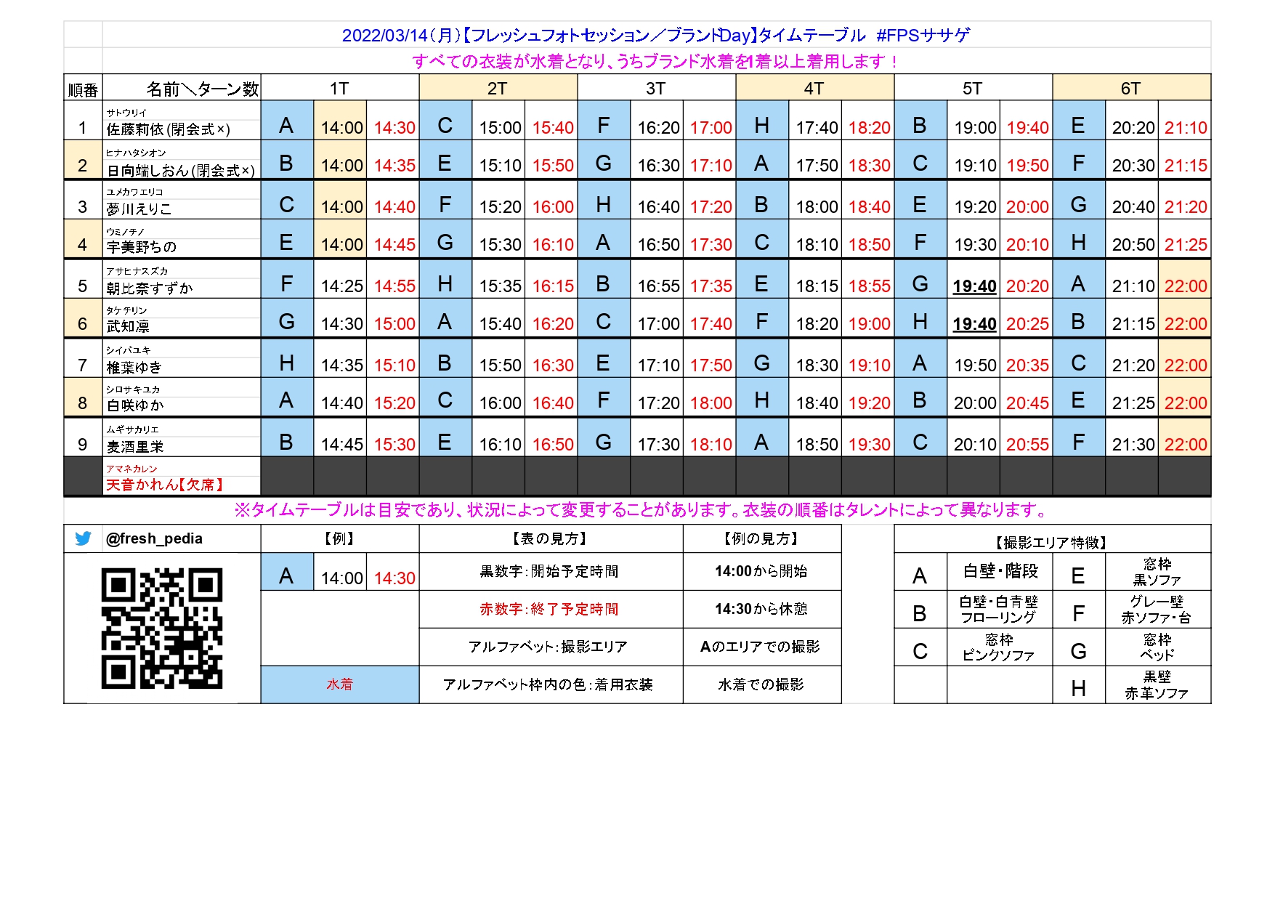Click the 【撮影エリア特徴】 header
Viewport: 1275px width, 901px height.
click(1051, 543)
